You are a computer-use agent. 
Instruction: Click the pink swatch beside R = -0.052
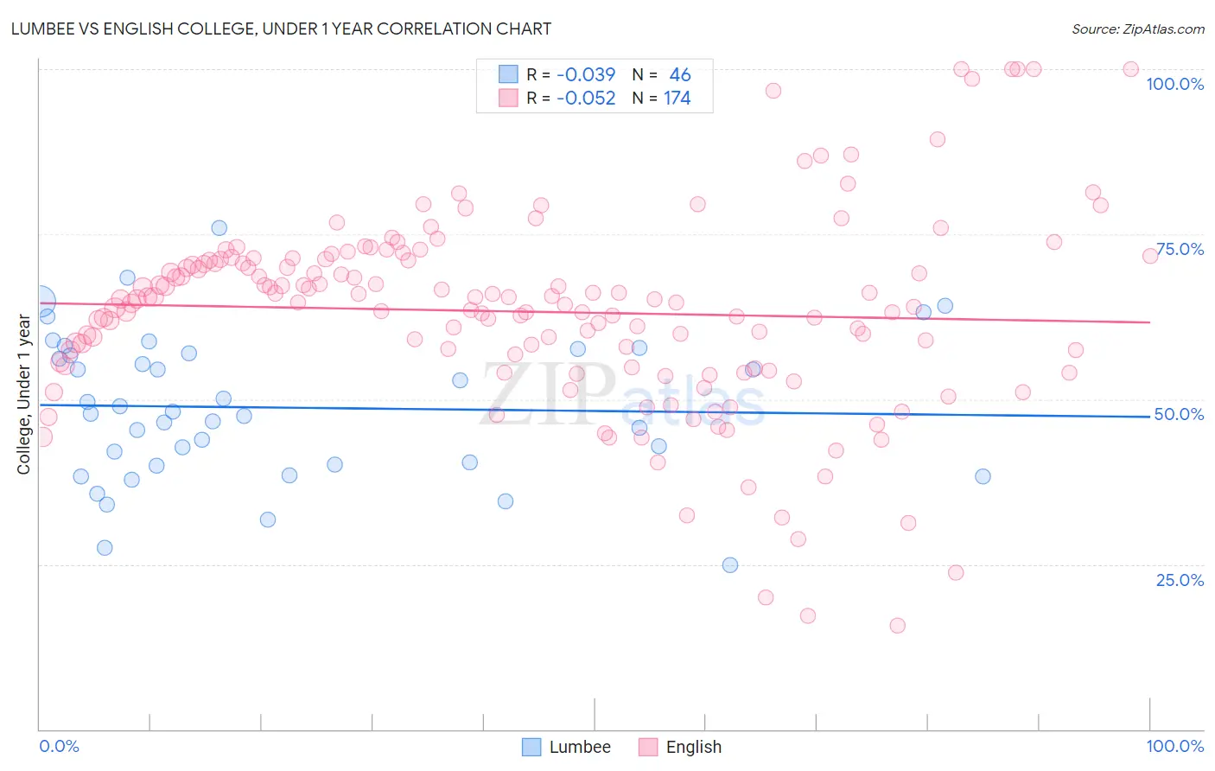[508, 98]
